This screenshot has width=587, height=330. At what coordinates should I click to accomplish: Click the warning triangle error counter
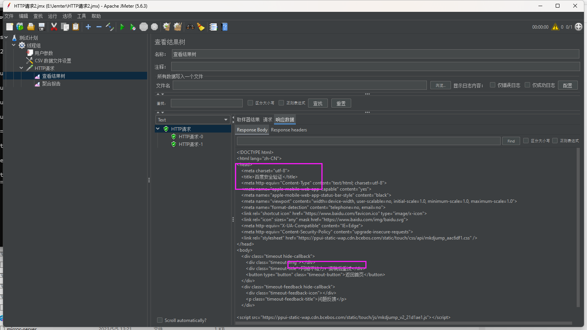click(x=555, y=27)
